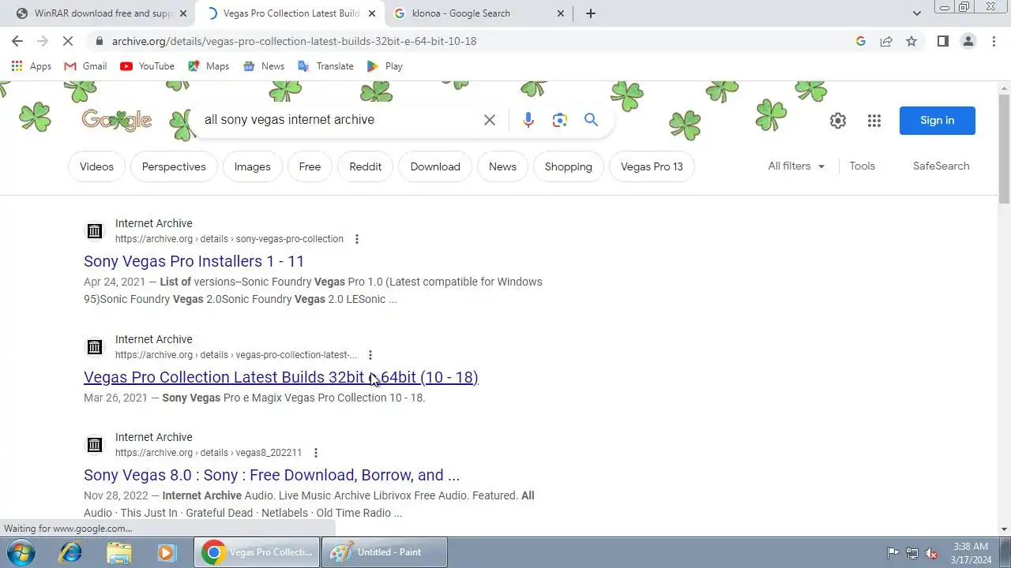Filter results by Perspectives

pos(174,166)
